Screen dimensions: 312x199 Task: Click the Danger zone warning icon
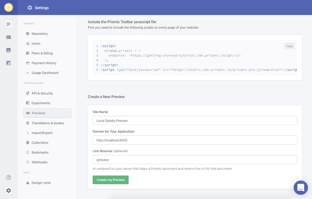(28, 183)
